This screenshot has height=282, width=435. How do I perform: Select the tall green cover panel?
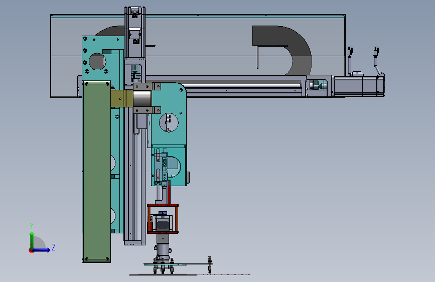(x=96, y=172)
